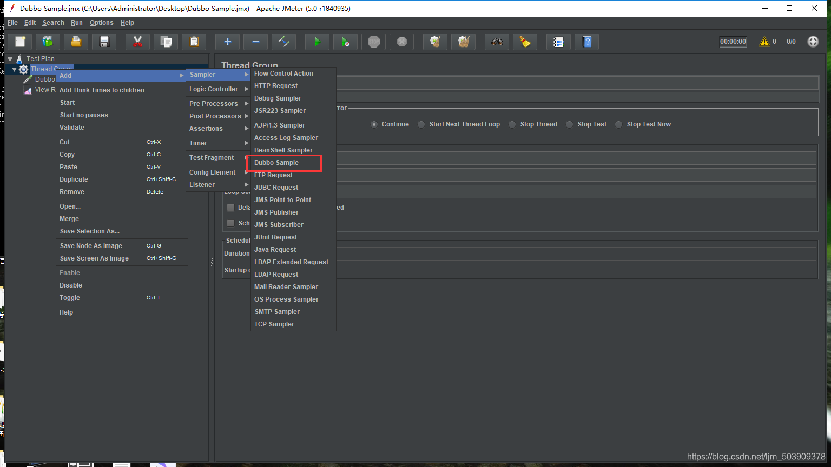831x467 pixels.
Task: Choose Debug Sampler entry
Action: coord(293,98)
